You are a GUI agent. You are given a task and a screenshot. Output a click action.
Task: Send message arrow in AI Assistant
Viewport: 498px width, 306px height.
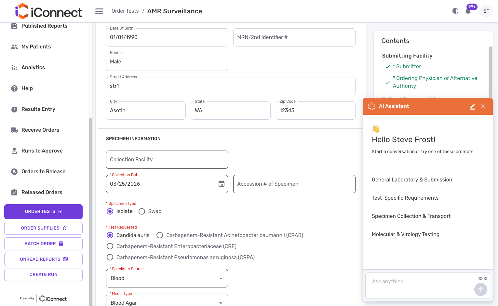tap(480, 289)
